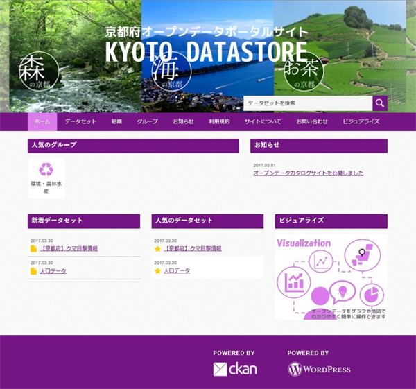Select the recycle icon group 環境・農林水産
Screen dimensions: 416x389
(46, 178)
